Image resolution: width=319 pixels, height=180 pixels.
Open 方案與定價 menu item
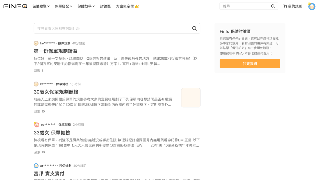coord(125,6)
